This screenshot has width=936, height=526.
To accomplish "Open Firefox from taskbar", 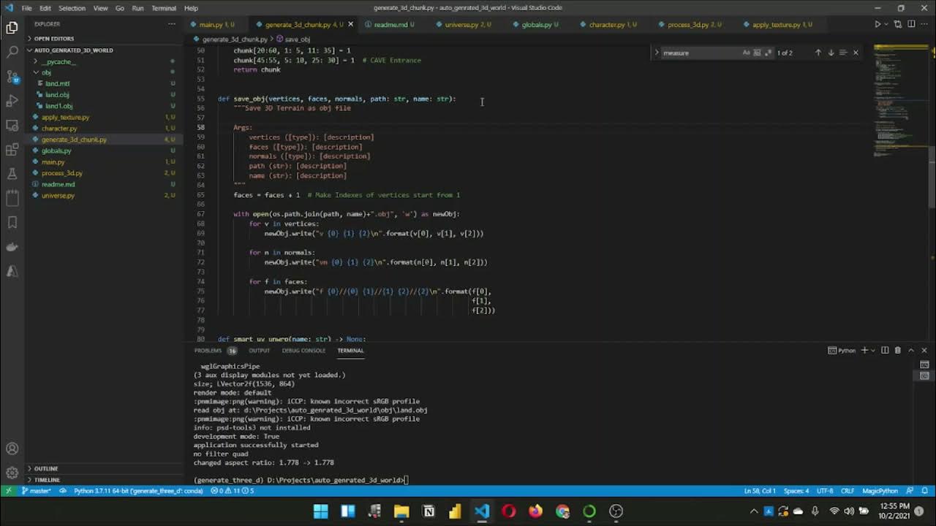I will (x=536, y=511).
